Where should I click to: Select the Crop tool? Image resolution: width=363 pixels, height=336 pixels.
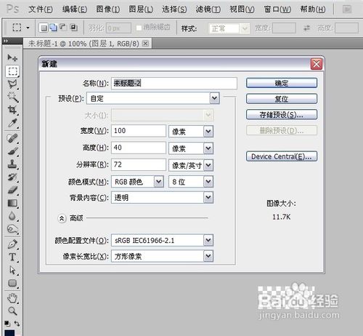[12, 110]
